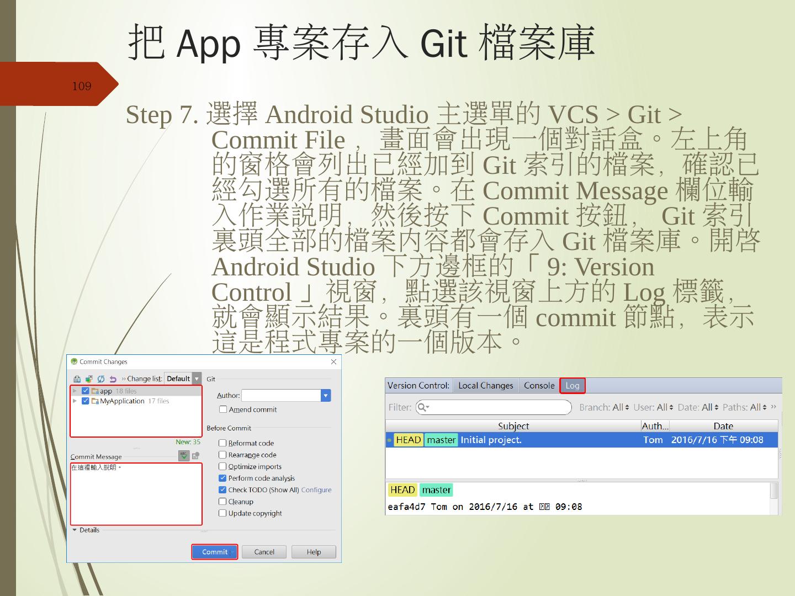This screenshot has width=795, height=596.
Task: Click the commit date '2016/7/16 下午 09:08'
Action: 717,440
